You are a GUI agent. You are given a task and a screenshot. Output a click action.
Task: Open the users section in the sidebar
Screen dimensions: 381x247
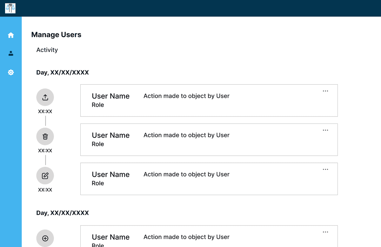point(11,54)
